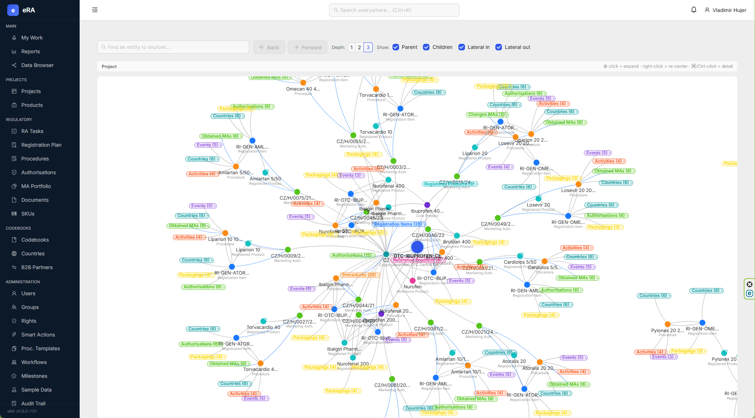Open the Vladimir Hujer user menu
755x418 pixels.
(x=725, y=10)
